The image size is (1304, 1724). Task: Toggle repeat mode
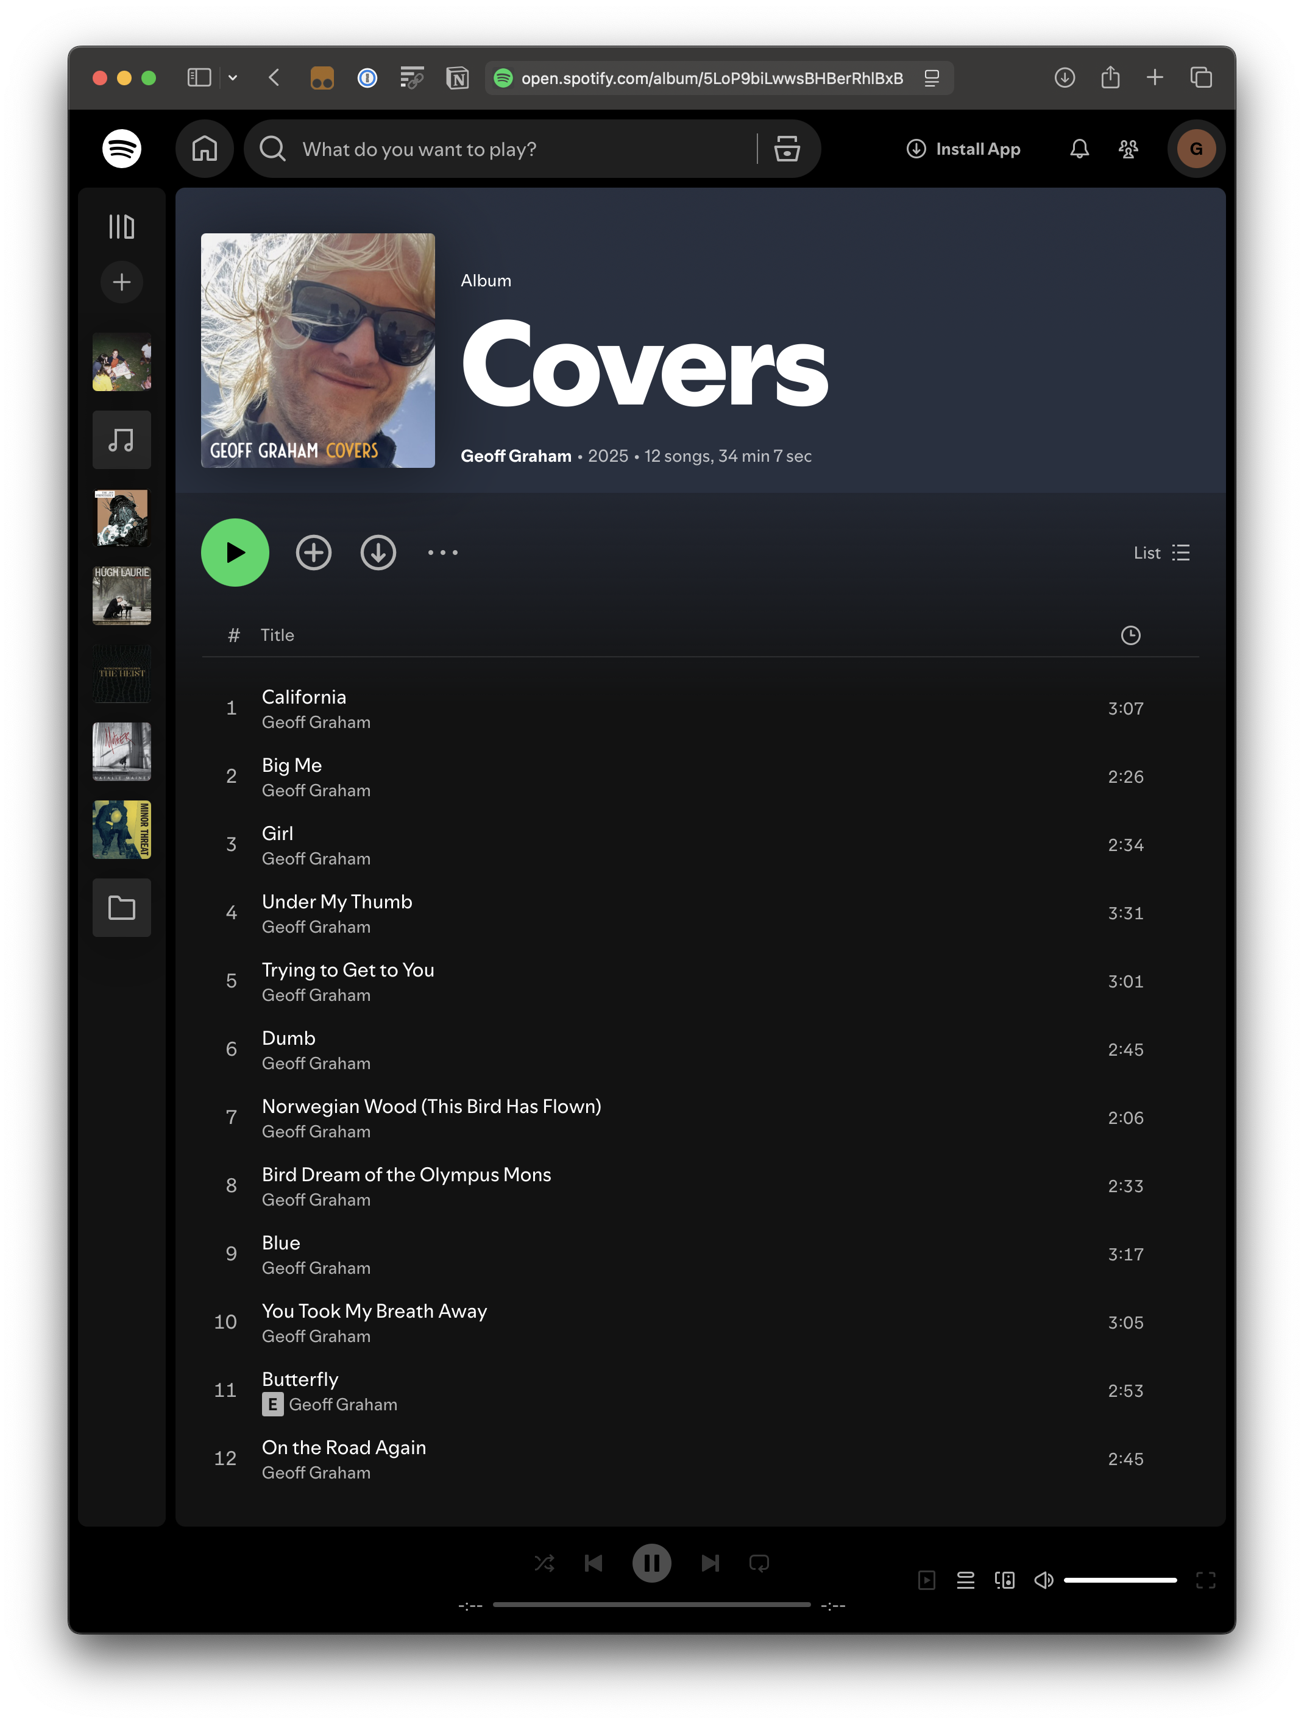click(759, 1563)
